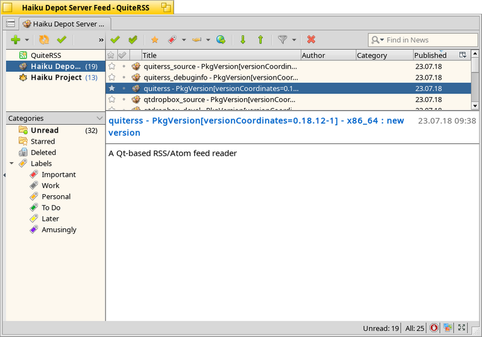Sort news by the read-status column header
482x337 pixels.
point(124,55)
